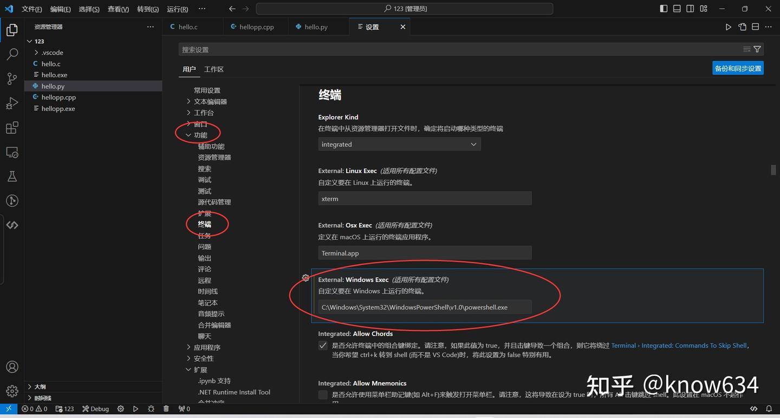
Task: Toggle primary side bar layout icon
Action: [x=664, y=9]
